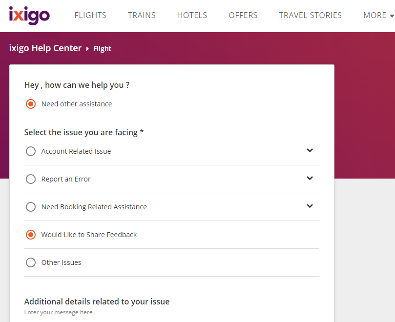Click the ixigo Help Center breadcrumb link
395x322 pixels.
(45, 48)
